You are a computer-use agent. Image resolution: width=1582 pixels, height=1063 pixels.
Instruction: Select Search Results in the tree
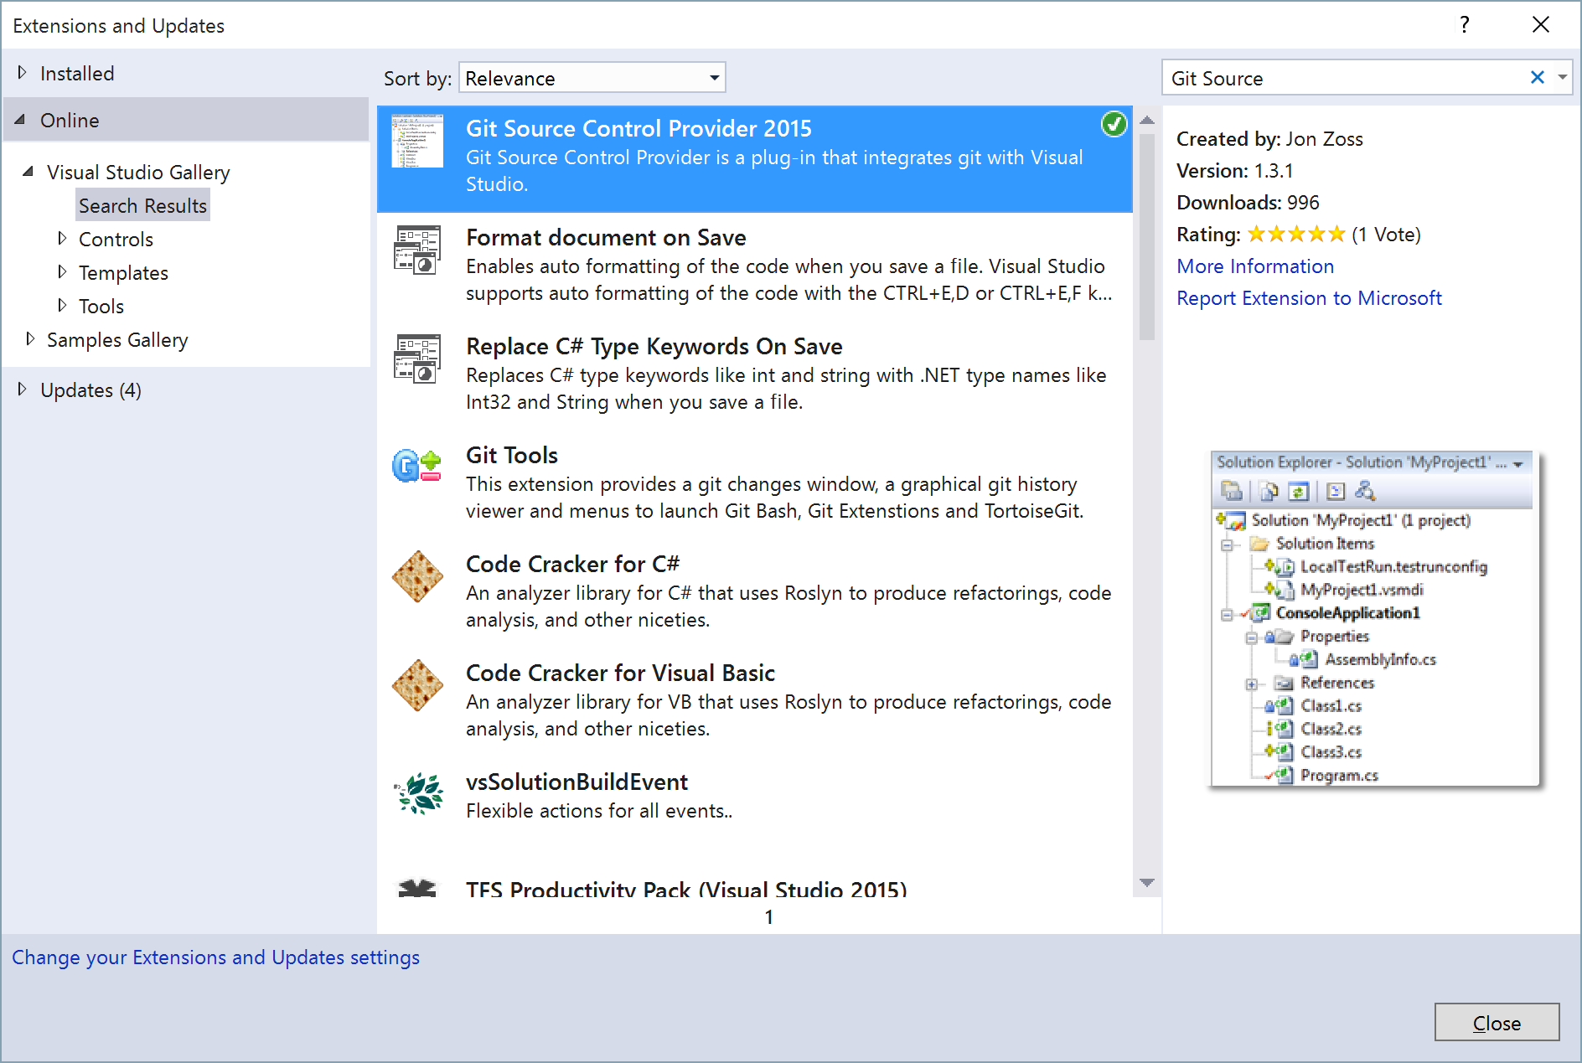[142, 205]
